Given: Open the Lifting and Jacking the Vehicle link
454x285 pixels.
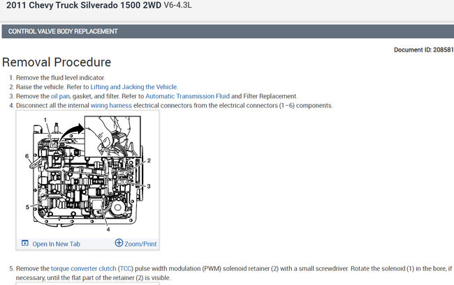Looking at the screenshot, I should (134, 87).
